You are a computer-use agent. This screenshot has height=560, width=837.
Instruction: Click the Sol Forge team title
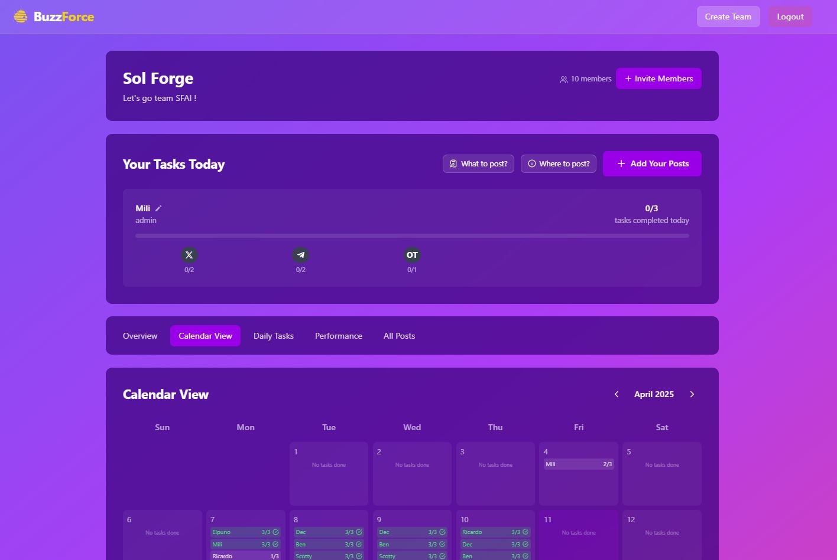point(158,78)
